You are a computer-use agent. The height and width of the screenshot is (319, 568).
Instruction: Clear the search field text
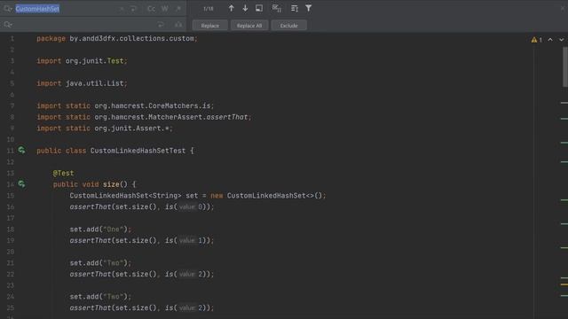(122, 9)
